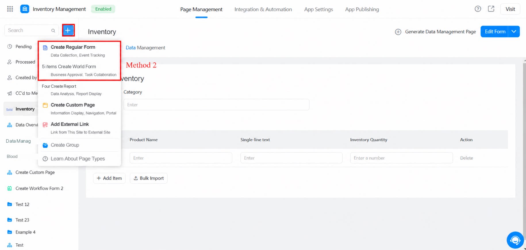Click Learn About Page Types link

78,159
